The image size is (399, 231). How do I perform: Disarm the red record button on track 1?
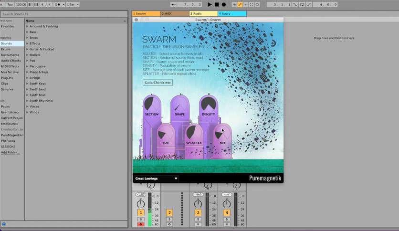(141, 224)
